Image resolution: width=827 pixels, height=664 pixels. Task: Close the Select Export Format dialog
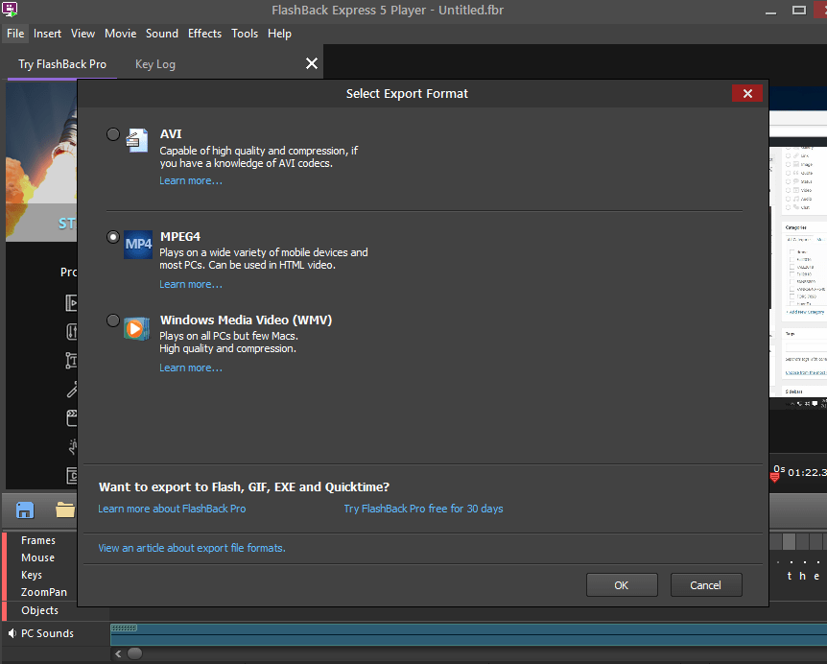coord(747,93)
